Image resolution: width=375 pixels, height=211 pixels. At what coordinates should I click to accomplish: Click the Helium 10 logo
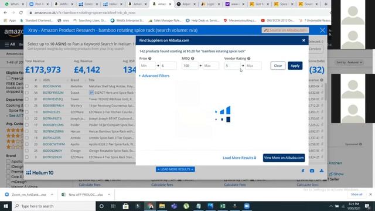[x=40, y=173]
